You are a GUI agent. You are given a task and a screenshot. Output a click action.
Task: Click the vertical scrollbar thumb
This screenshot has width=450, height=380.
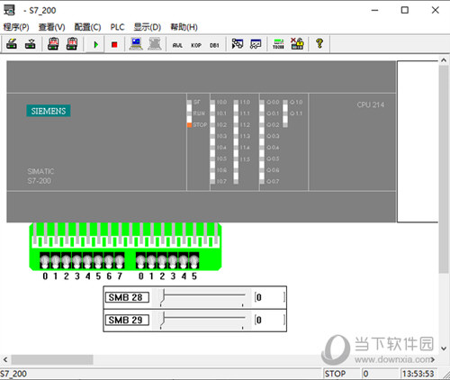[444, 169]
